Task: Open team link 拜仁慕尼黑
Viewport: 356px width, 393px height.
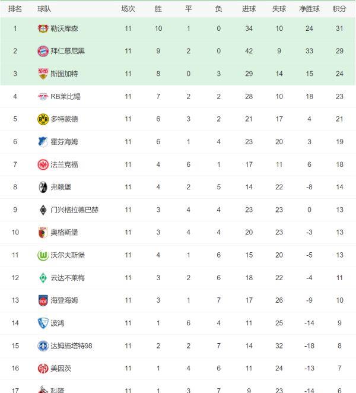Action: pos(68,51)
